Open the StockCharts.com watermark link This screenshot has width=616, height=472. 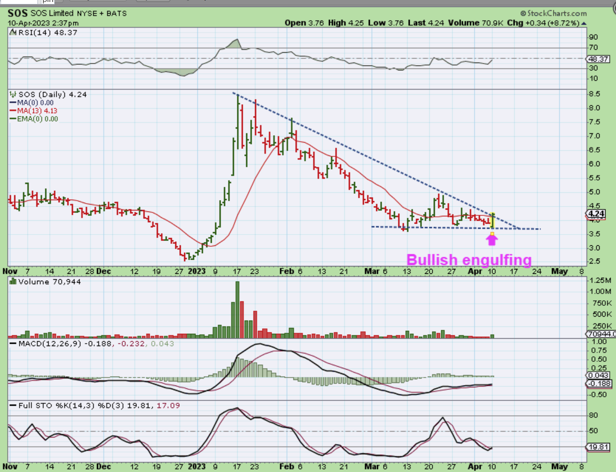[553, 13]
